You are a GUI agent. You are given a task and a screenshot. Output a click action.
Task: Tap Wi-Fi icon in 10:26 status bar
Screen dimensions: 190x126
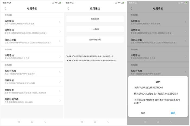(56, 2)
